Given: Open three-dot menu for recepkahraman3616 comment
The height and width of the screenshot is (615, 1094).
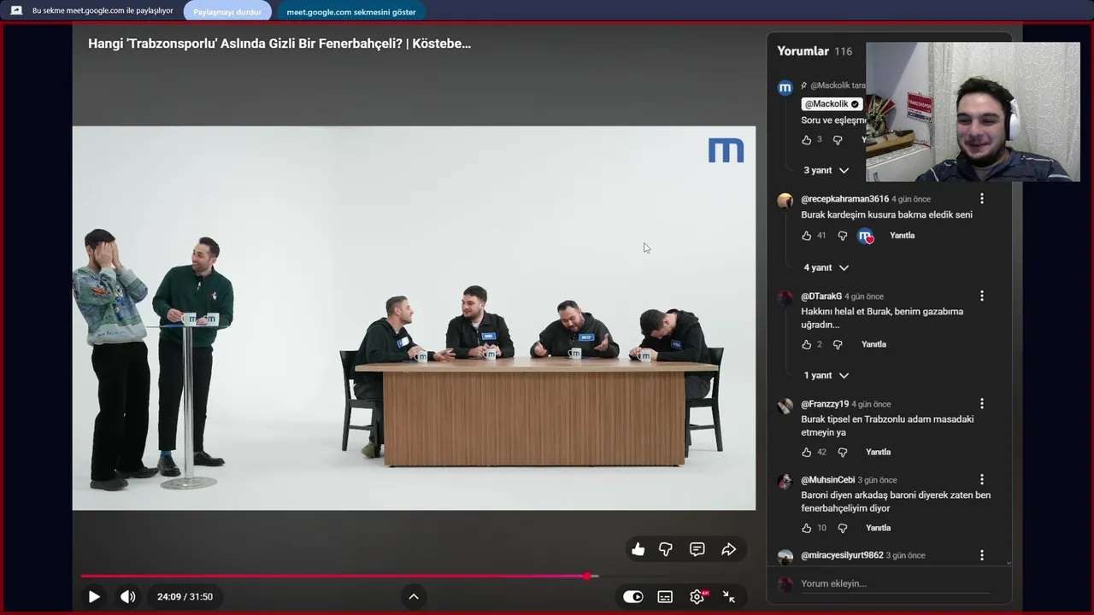Looking at the screenshot, I should (x=981, y=198).
